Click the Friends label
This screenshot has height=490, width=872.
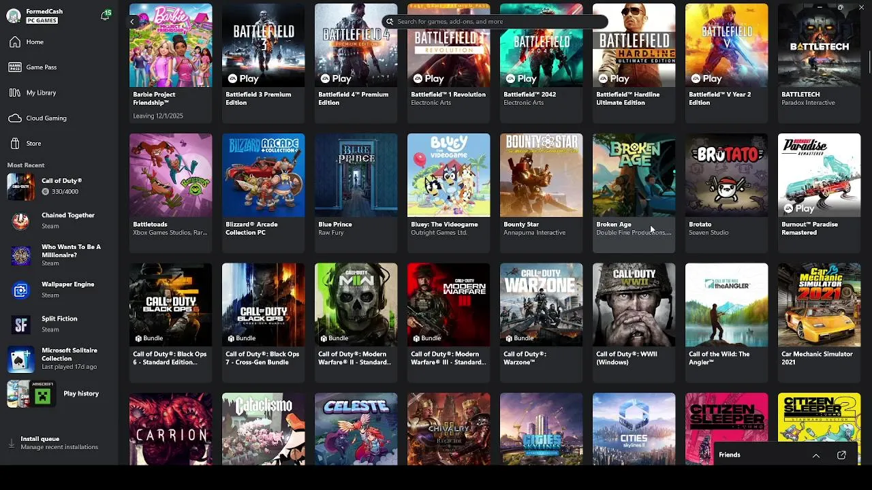coord(730,455)
